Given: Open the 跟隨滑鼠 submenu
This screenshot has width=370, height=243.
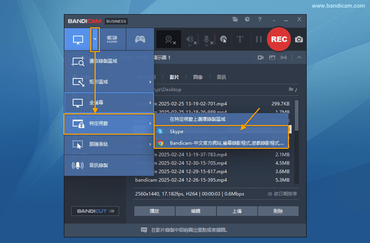Looking at the screenshot, I should pos(109,144).
